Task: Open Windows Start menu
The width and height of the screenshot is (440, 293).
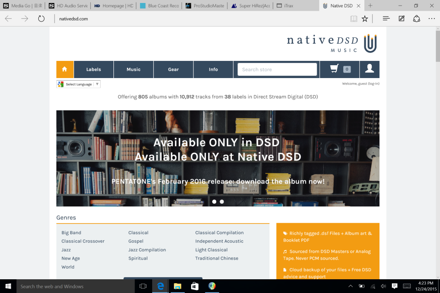Action: point(8,286)
